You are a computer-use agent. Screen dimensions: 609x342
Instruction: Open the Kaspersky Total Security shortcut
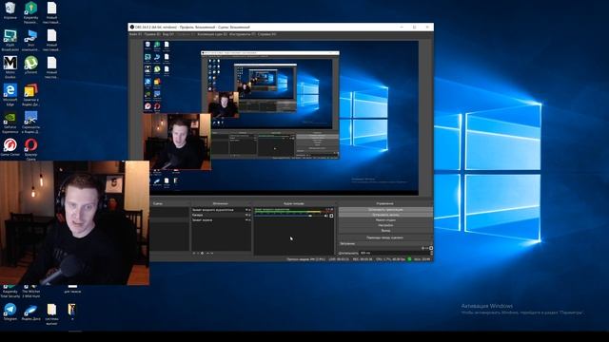click(x=10, y=292)
